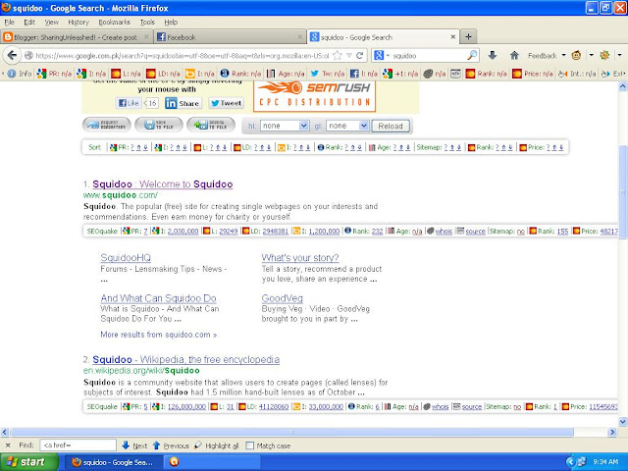Switch to the Blogger Create post tab
Screen dimensions: 628x471
77,37
